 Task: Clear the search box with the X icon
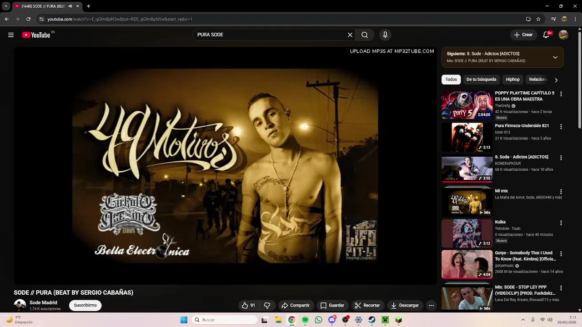click(x=350, y=35)
